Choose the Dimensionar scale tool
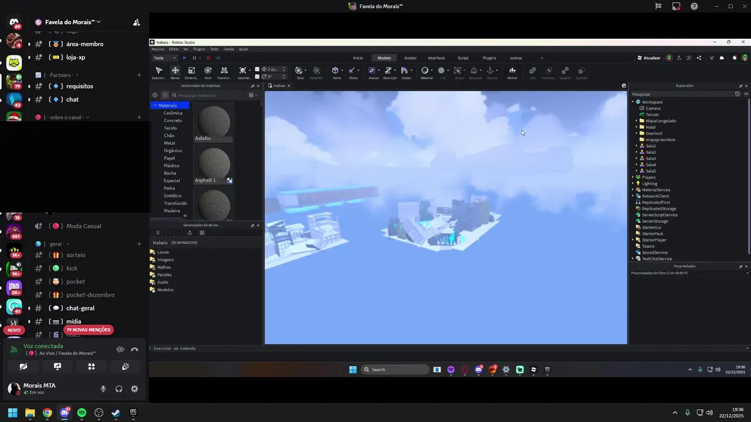Screen dimensions: 751x422 pyautogui.click(x=191, y=73)
